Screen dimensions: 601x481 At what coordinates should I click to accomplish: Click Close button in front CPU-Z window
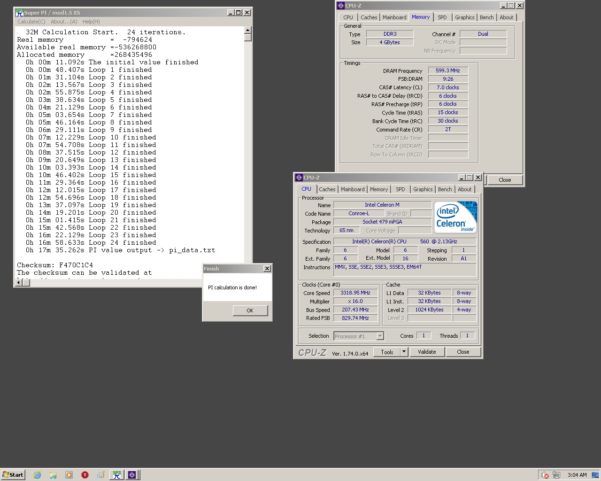point(463,352)
